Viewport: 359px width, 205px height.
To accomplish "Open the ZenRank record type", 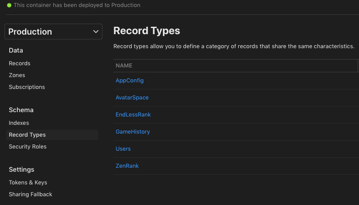I will click(127, 166).
